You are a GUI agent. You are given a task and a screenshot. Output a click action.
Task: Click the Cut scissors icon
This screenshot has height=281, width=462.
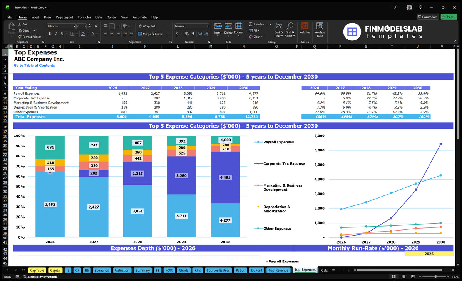[x=20, y=24]
